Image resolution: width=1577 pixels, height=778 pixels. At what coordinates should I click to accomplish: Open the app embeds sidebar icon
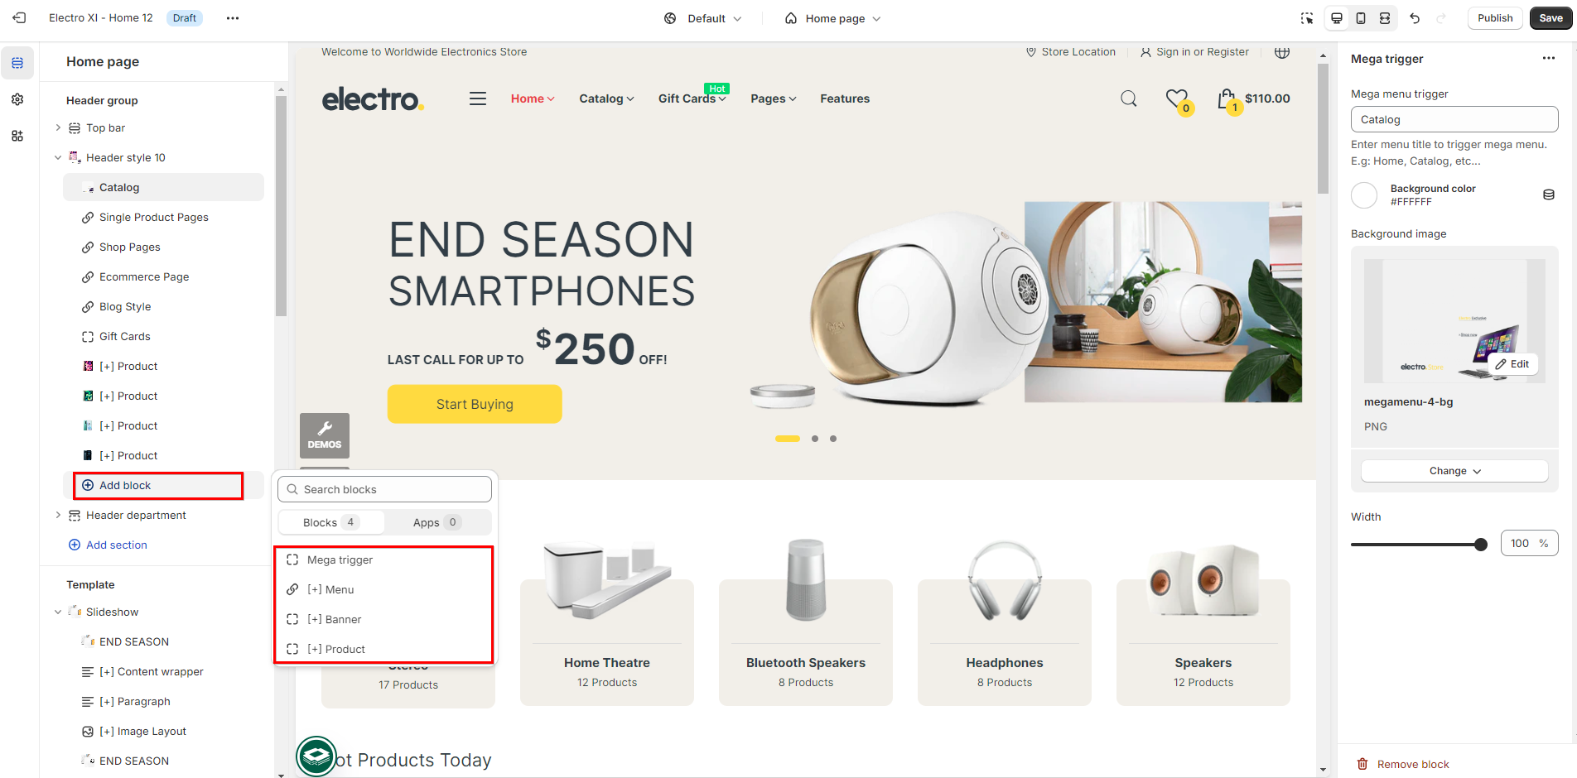[17, 136]
